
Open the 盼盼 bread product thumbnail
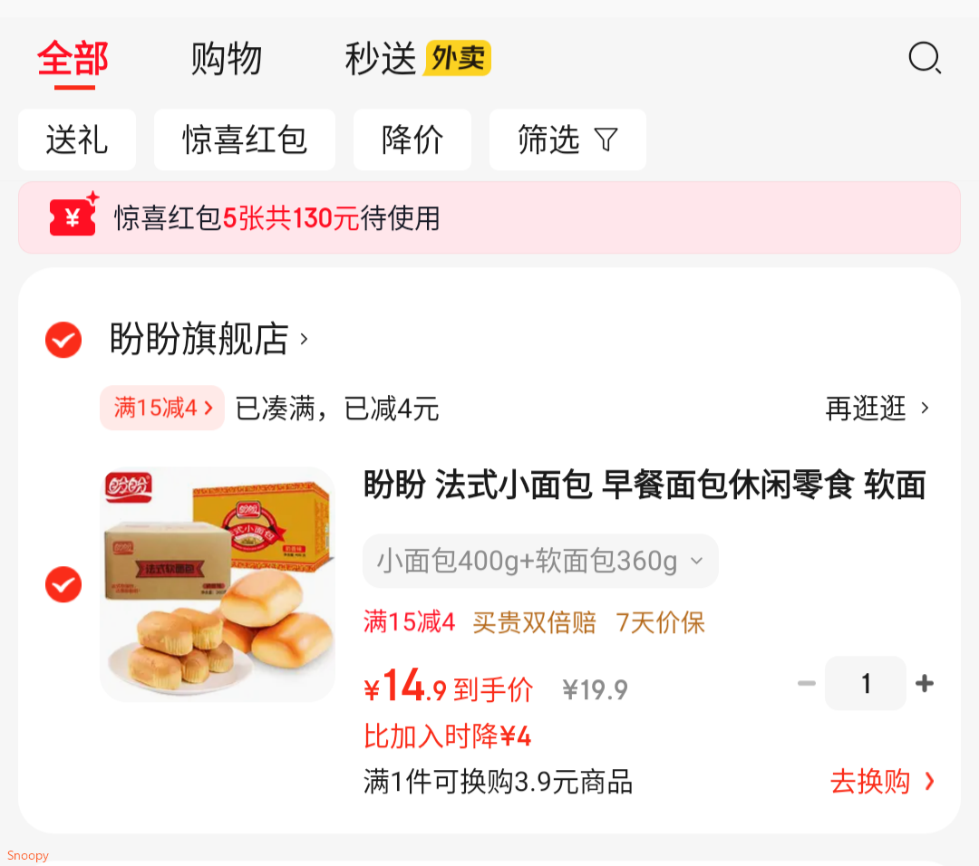218,584
